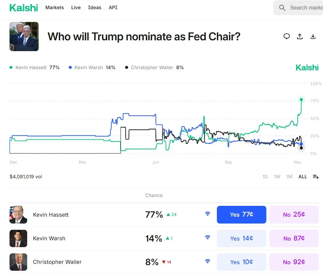Screen dimensions: 323x274
Task: Go to the Live page
Action: point(76,8)
